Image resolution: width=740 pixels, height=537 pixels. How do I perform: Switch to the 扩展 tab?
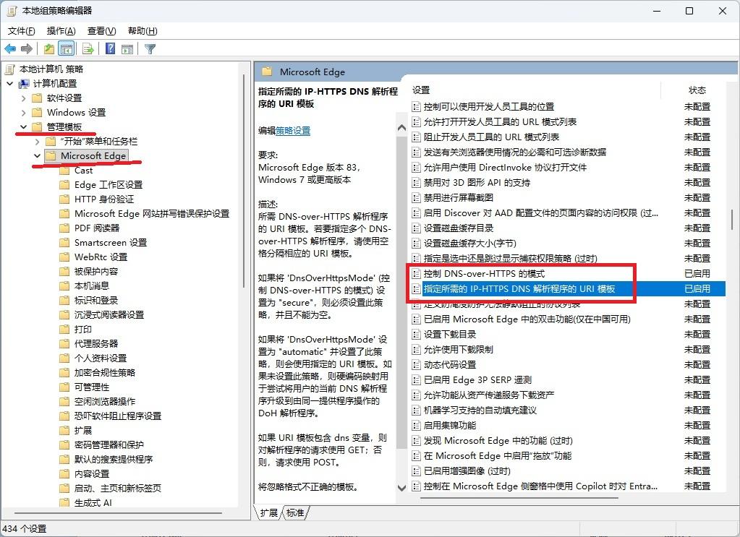click(x=269, y=513)
